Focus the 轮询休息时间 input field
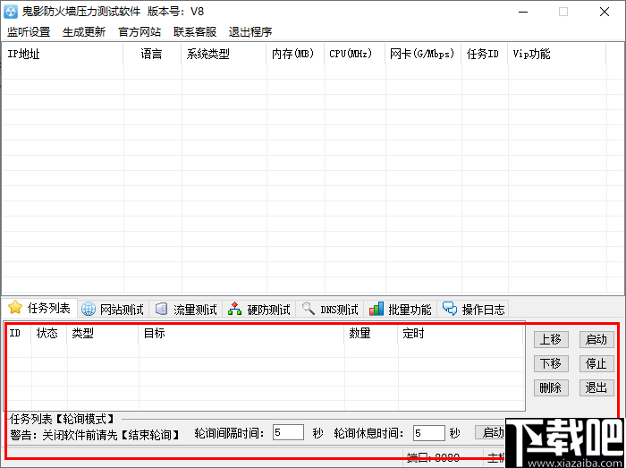Screen dimensions: 626x468 (x=429, y=433)
